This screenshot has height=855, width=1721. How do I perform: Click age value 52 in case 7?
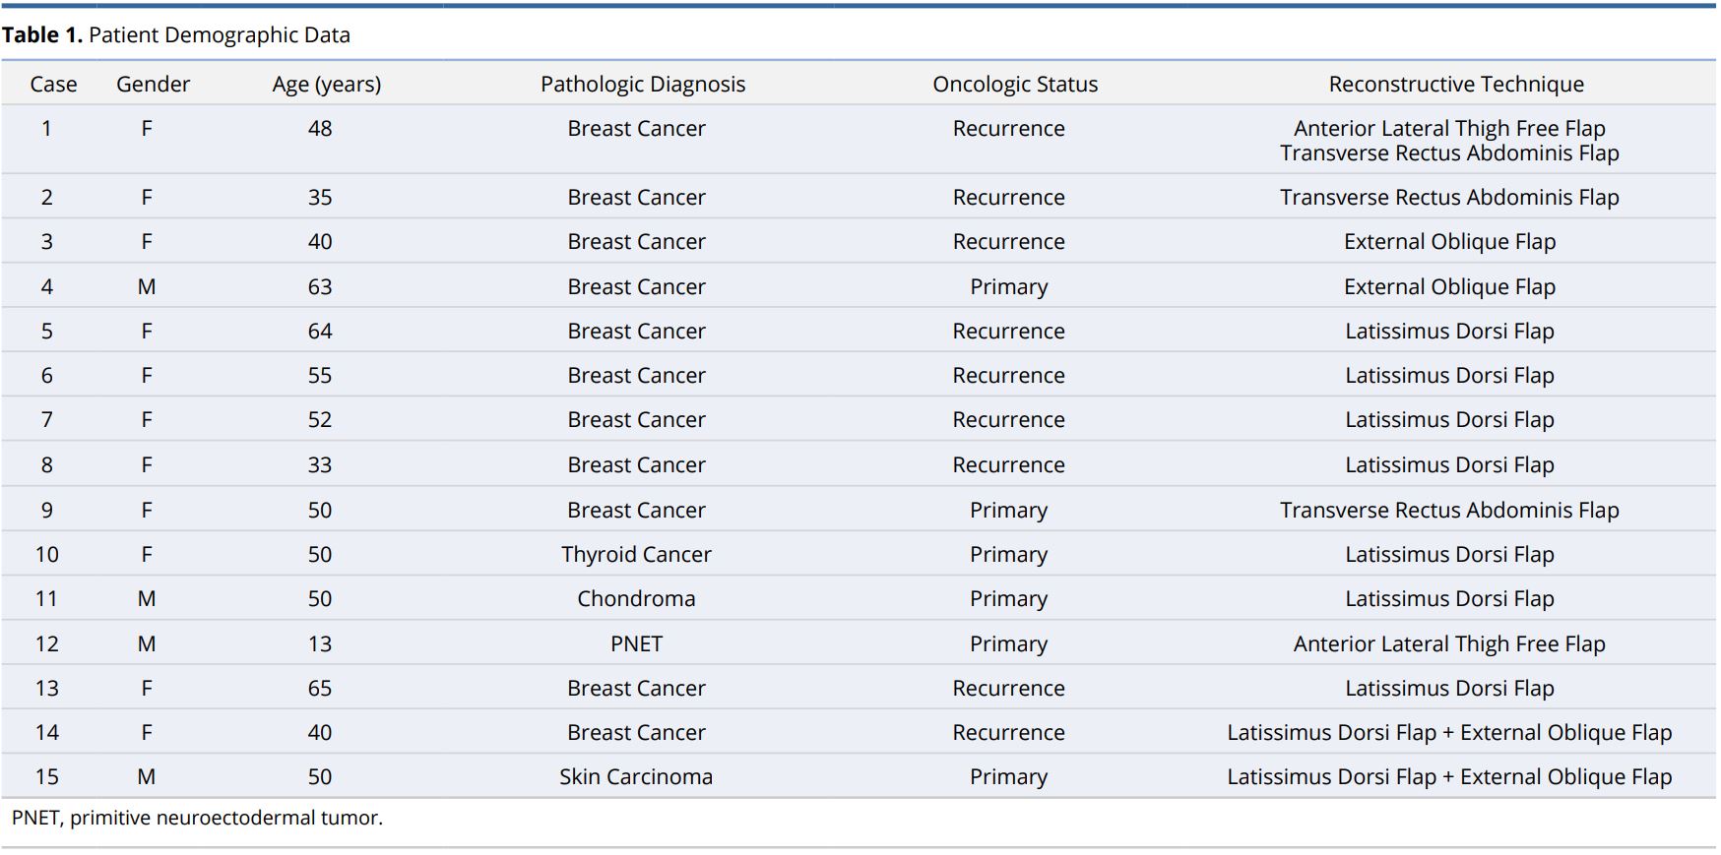[320, 420]
